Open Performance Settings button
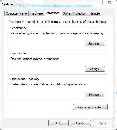The image size is (117, 130). pos(95,44)
